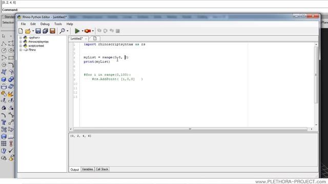Expand the <python> tree node

tap(20, 37)
